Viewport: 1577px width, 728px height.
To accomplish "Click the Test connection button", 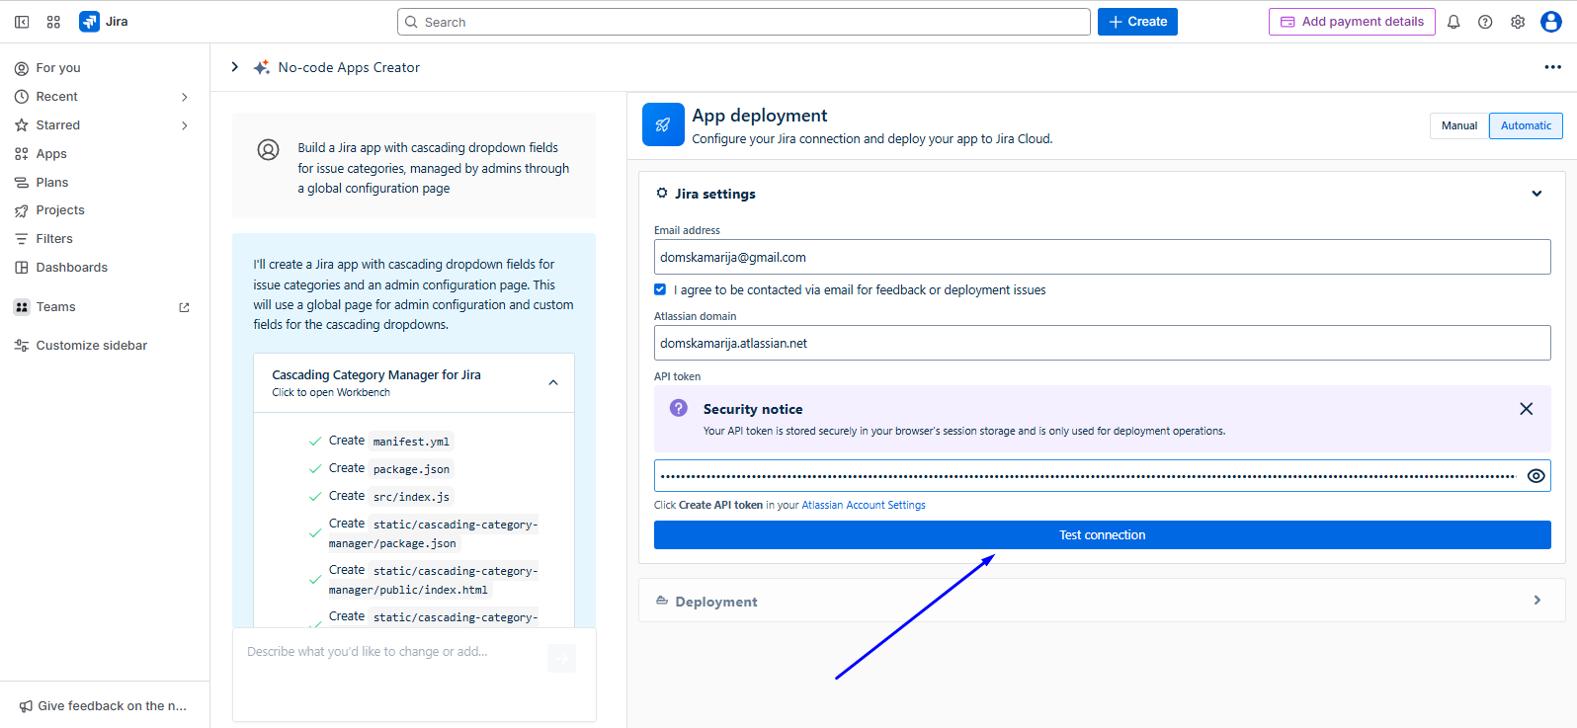I will (x=1102, y=535).
